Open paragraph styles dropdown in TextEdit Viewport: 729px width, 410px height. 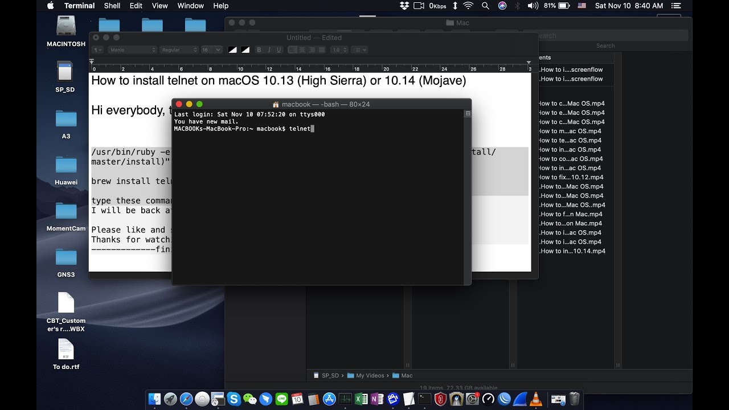pos(98,50)
